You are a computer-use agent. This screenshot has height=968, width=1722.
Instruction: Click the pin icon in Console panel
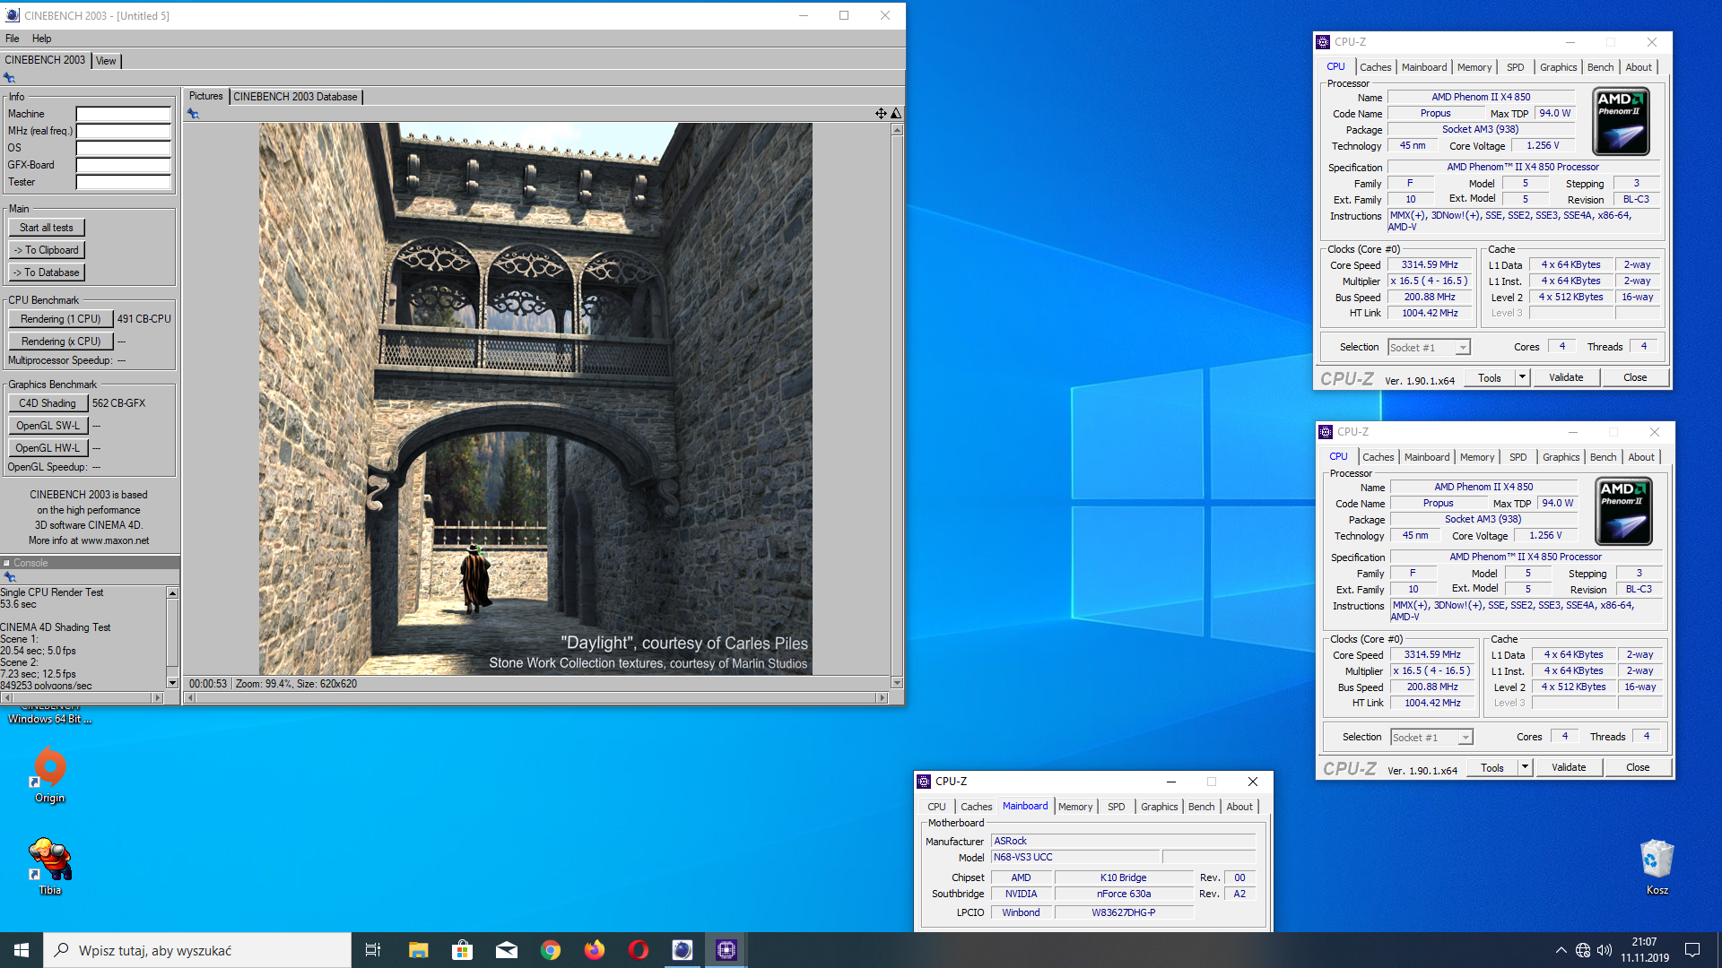(10, 577)
